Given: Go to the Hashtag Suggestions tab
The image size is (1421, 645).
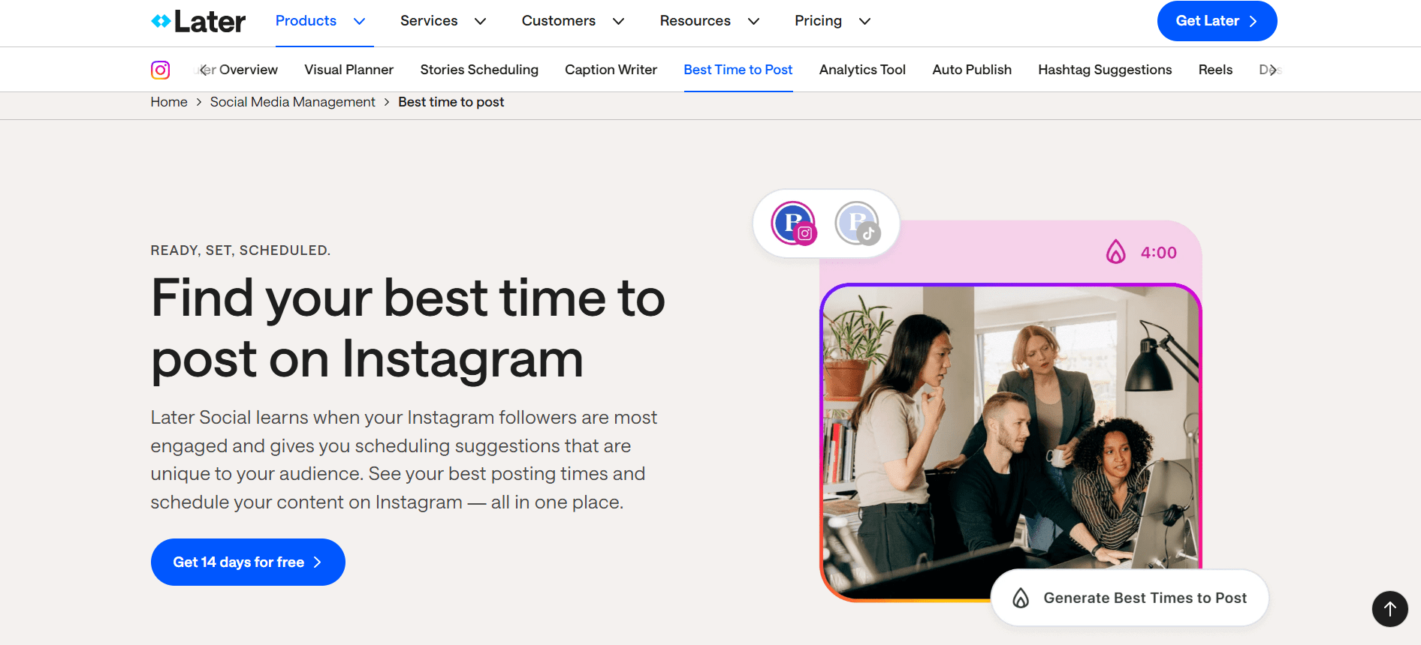Looking at the screenshot, I should [x=1105, y=70].
